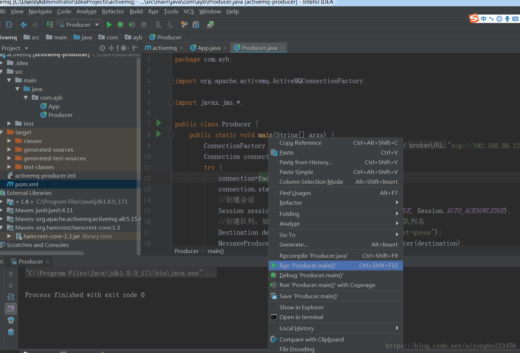Select Run 'Producer.main()' from context menu
This screenshot has width=520, height=353.
pos(336,265)
